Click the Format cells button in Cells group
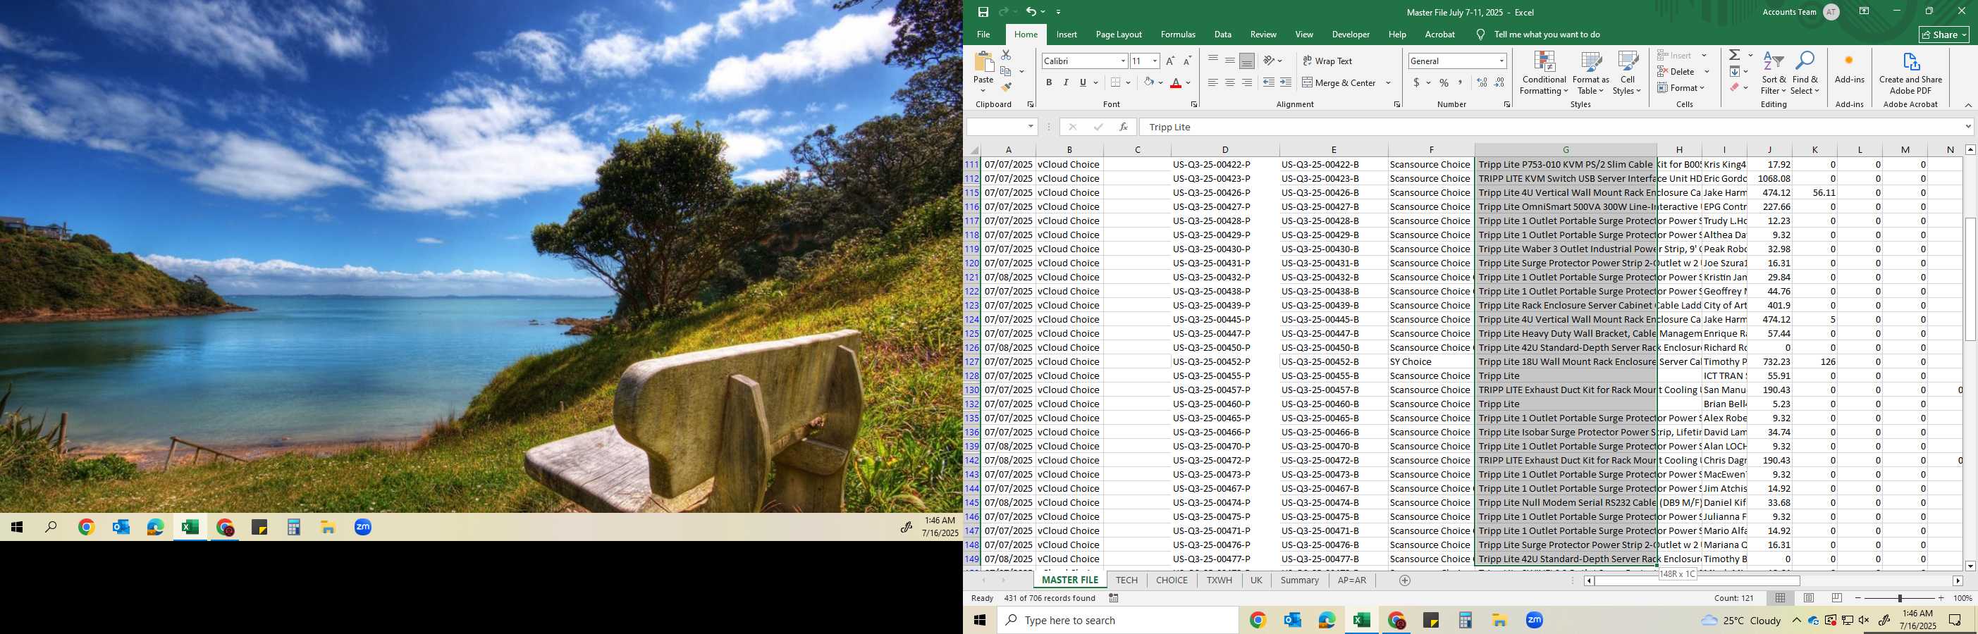This screenshot has height=634, width=1978. coord(1682,87)
